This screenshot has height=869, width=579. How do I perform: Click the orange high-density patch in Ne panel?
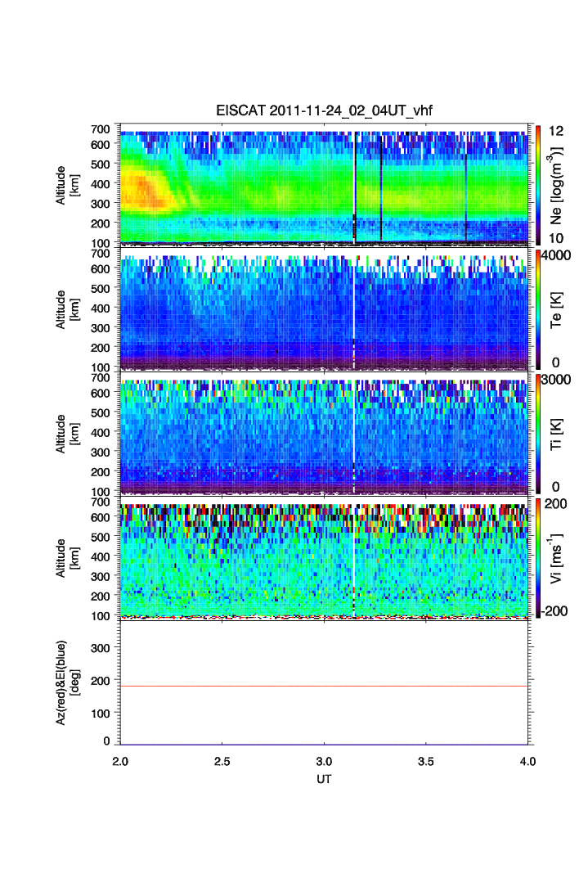pyautogui.click(x=146, y=191)
